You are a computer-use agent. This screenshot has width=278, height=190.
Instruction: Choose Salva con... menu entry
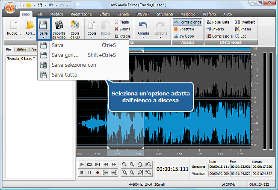click(x=83, y=55)
